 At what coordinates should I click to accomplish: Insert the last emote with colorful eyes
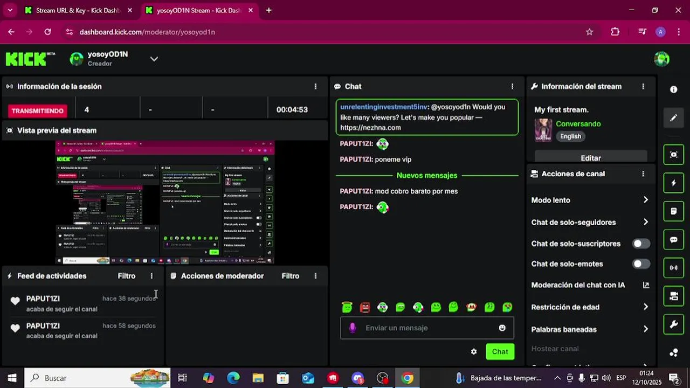click(507, 307)
